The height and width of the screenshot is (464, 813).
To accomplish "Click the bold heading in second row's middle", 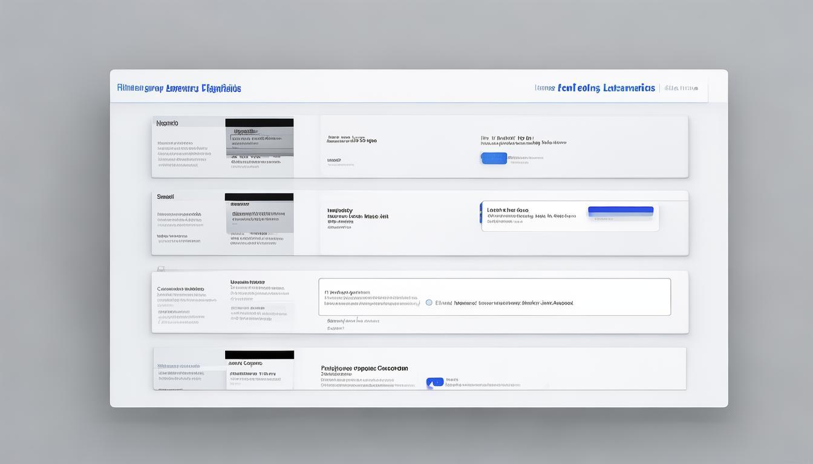I will 339,211.
